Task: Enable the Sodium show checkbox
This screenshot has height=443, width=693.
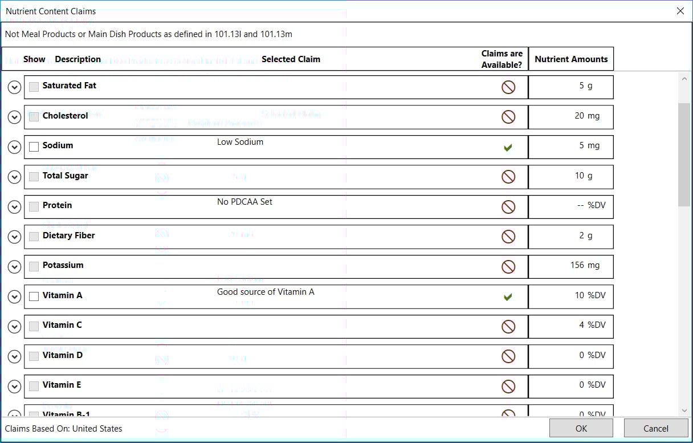Action: pos(34,147)
